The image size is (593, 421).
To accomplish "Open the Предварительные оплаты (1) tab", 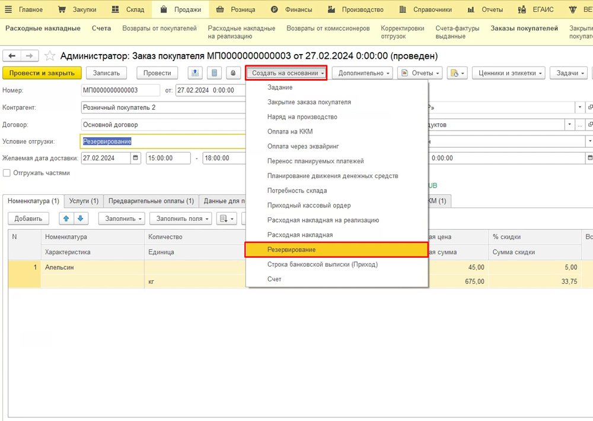I will coord(151,201).
